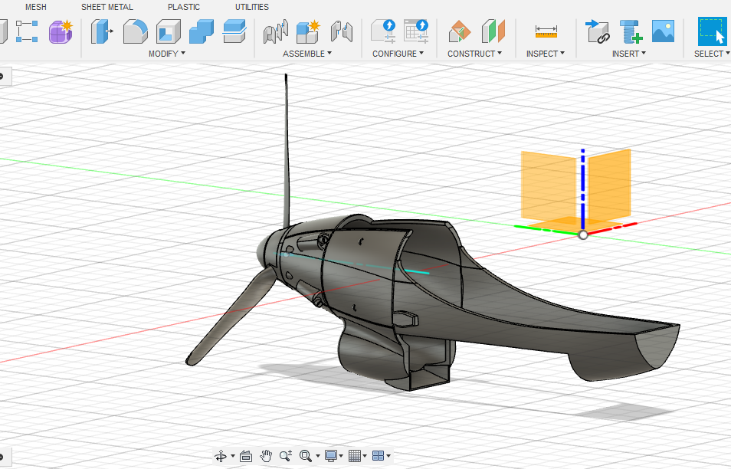
Task: Expand the Viewports dropdown arrow
Action: 388,456
